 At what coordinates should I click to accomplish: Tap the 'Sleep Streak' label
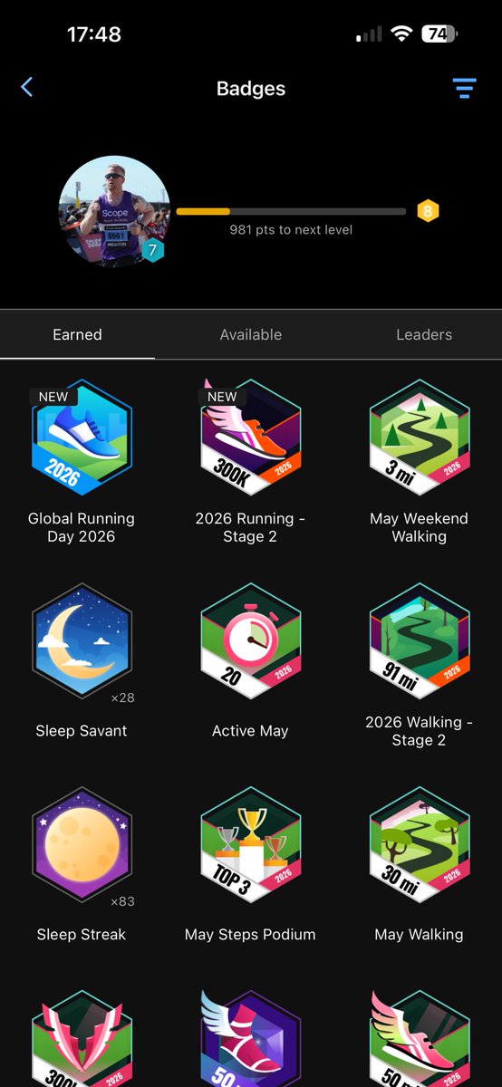coord(82,934)
